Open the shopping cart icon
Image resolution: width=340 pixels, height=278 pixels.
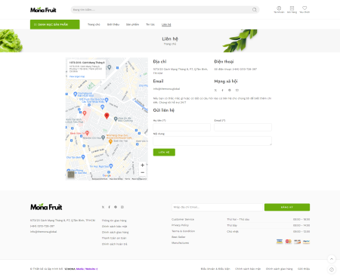[292, 8]
